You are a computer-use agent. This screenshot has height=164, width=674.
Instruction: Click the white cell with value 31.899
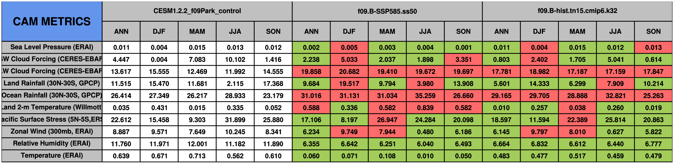[235, 120]
